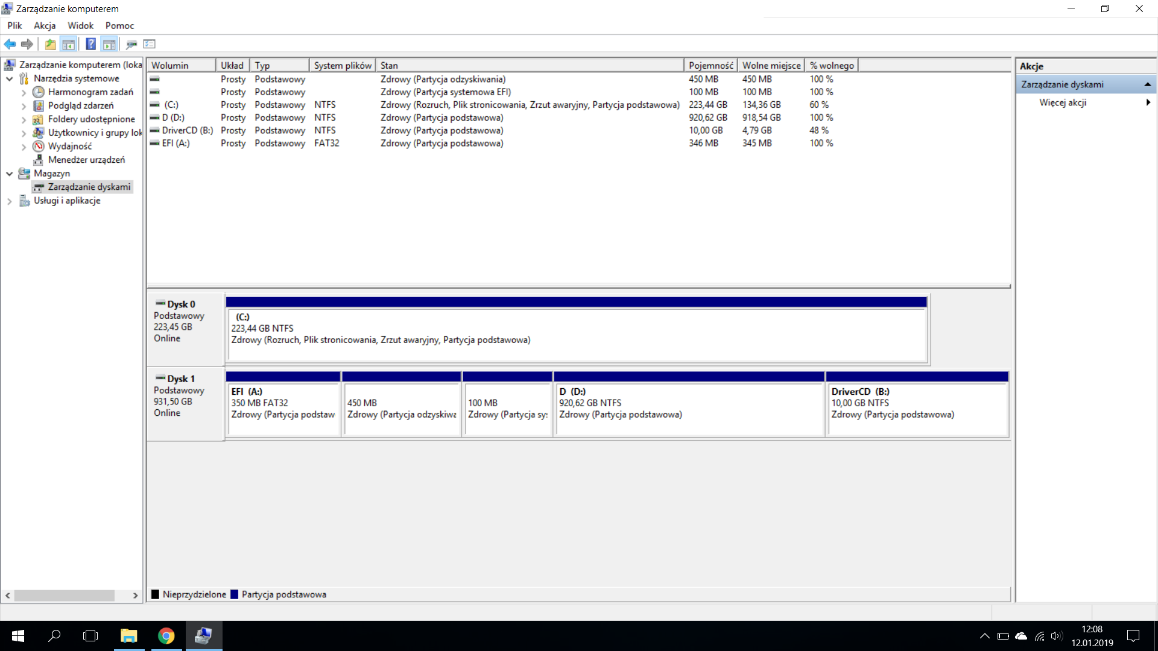This screenshot has height=651, width=1158.
Task: Expand the Foldery udostępnione node
Action: pos(24,119)
